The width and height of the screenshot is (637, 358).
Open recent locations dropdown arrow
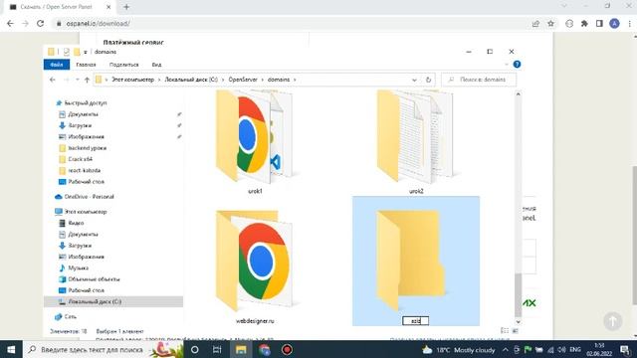pos(78,80)
